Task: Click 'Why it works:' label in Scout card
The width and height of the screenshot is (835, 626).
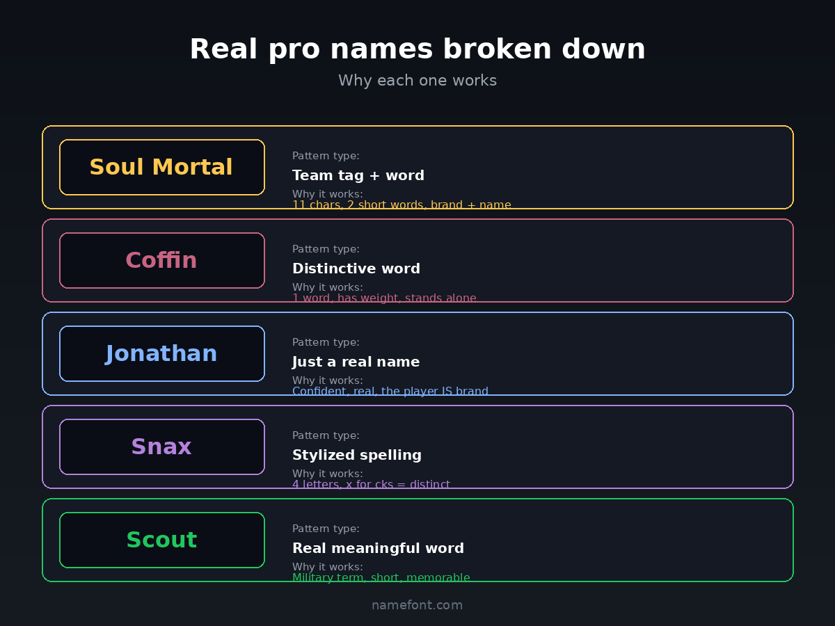Action: click(327, 567)
